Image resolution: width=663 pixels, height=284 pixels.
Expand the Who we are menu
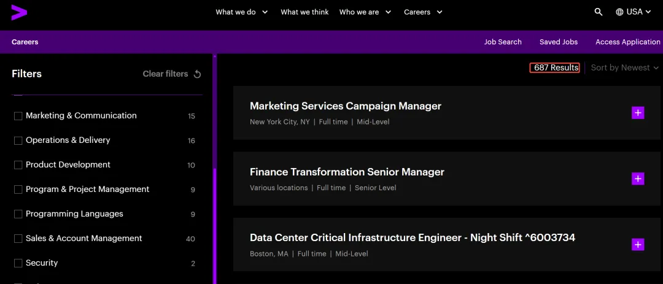click(x=365, y=12)
